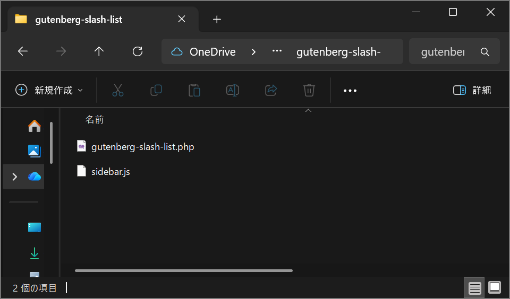The width and height of the screenshot is (510, 299).
Task: Switch to large thumbnails view
Action: pyautogui.click(x=495, y=288)
